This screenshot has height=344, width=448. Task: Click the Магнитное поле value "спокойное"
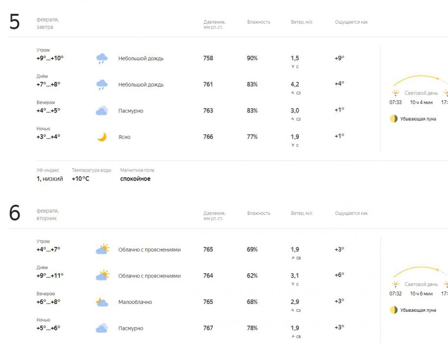[x=135, y=179]
